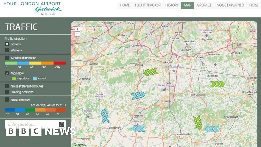The height and width of the screenshot is (147, 261).
Task: Click the map zoom in button
Action: click(x=77, y=29)
